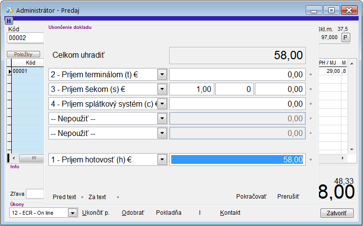The image size is (363, 226).
Task: Click the terminal payment amount field
Action: 237,74
